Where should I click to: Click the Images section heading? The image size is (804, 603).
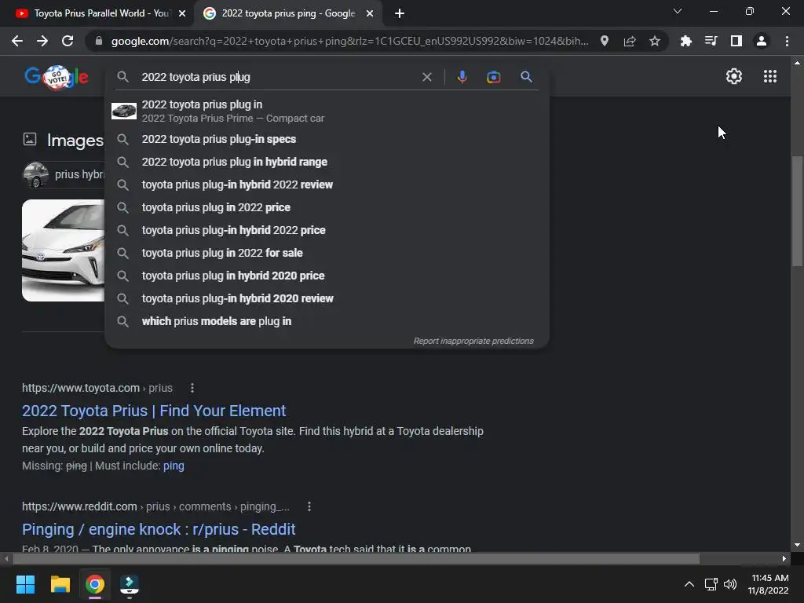(75, 140)
